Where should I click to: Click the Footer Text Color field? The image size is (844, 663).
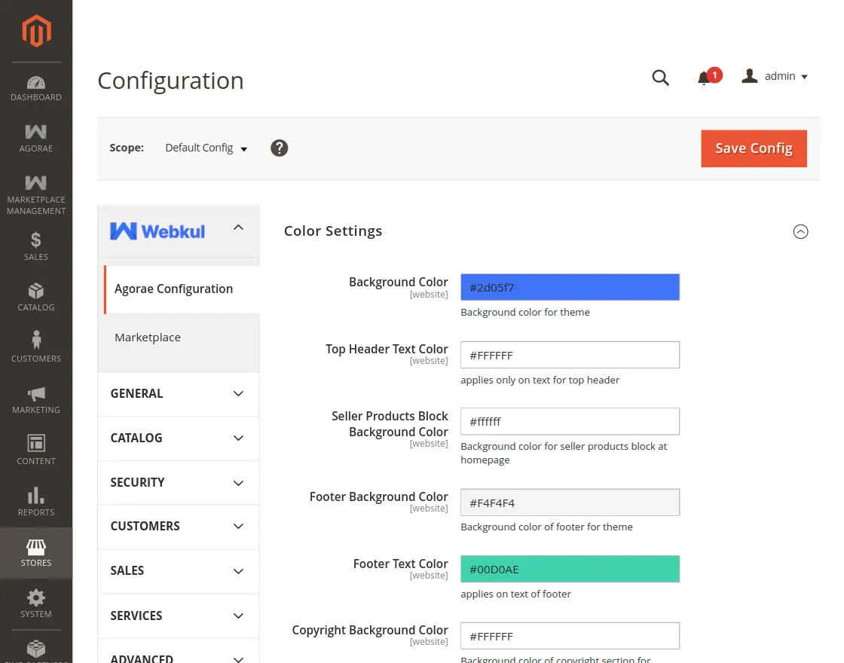click(570, 570)
